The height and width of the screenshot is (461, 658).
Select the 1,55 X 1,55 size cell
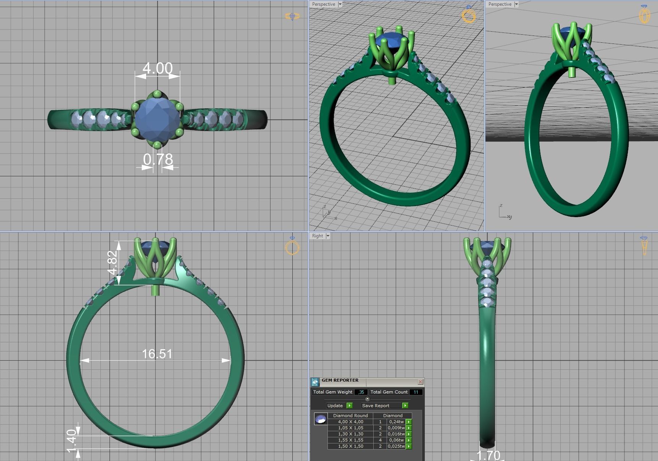[x=350, y=440]
